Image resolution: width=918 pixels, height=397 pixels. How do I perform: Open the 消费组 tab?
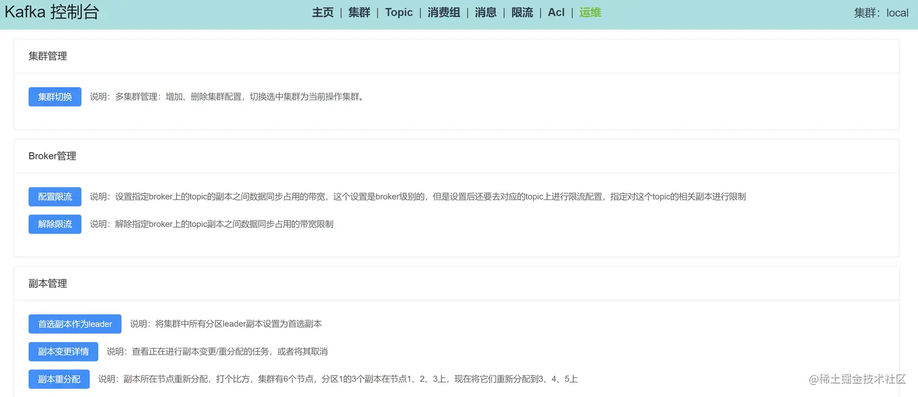click(x=444, y=12)
